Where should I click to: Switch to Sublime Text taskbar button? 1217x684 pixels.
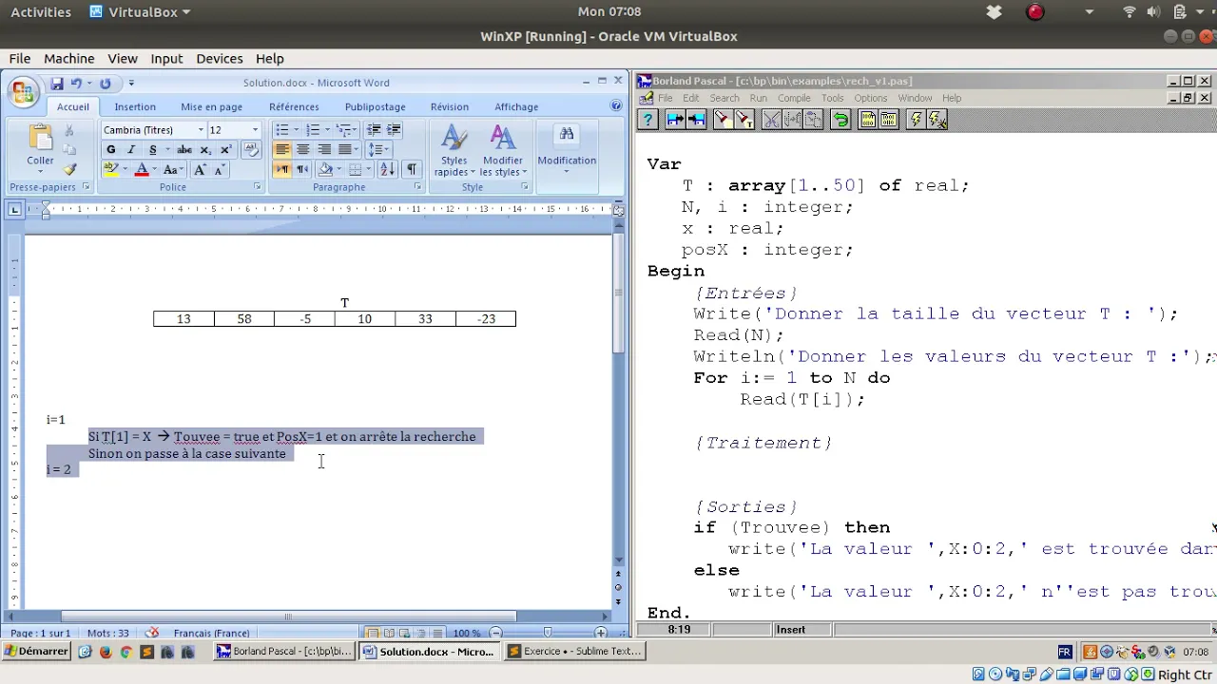pos(574,652)
